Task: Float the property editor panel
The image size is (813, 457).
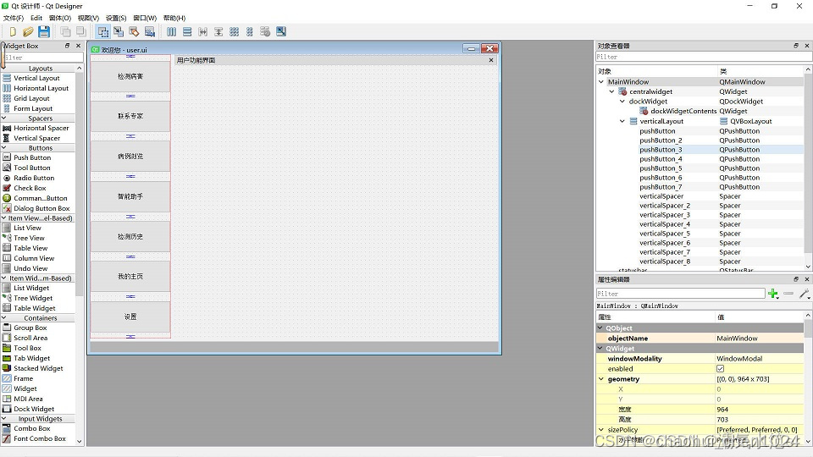Action: click(796, 279)
